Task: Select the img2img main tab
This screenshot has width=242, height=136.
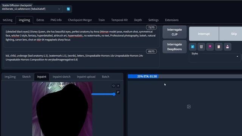Action: point(24,20)
